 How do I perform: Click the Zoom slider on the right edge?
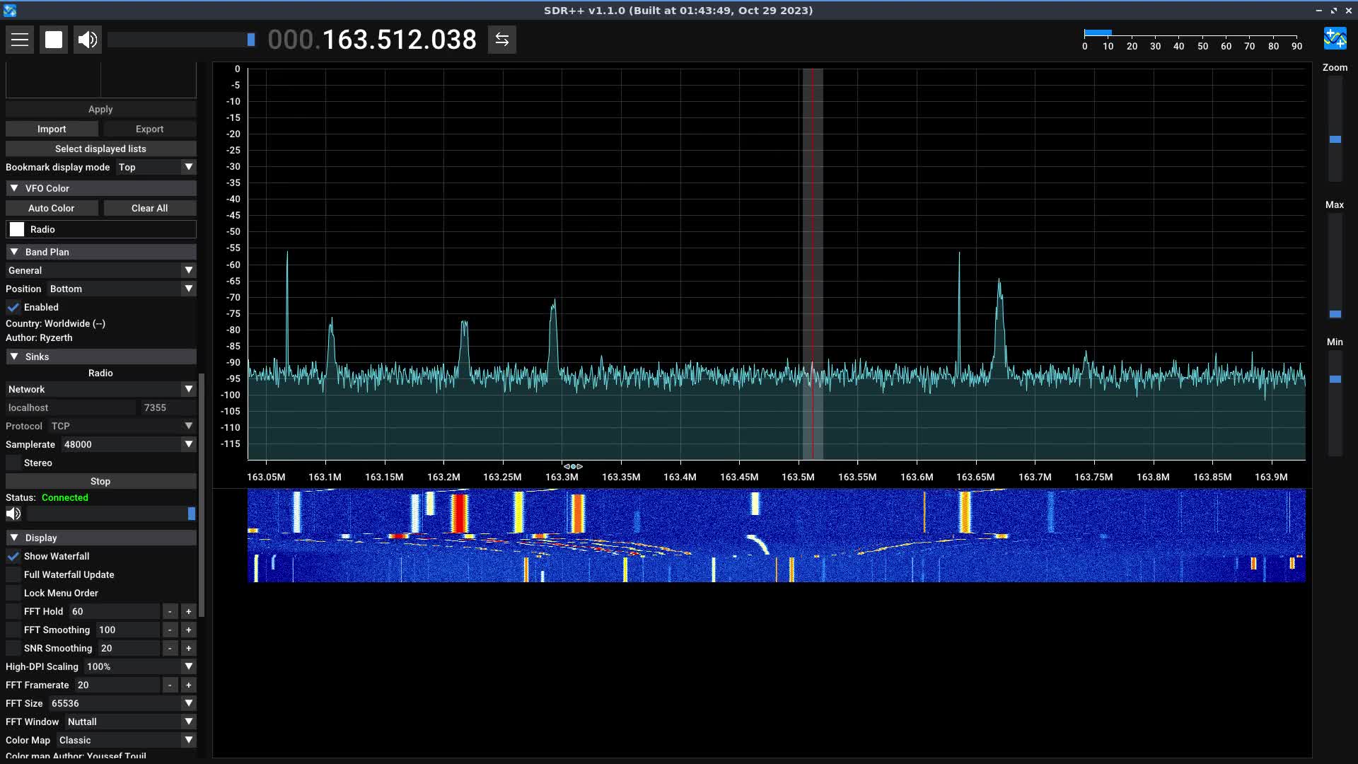1336,139
